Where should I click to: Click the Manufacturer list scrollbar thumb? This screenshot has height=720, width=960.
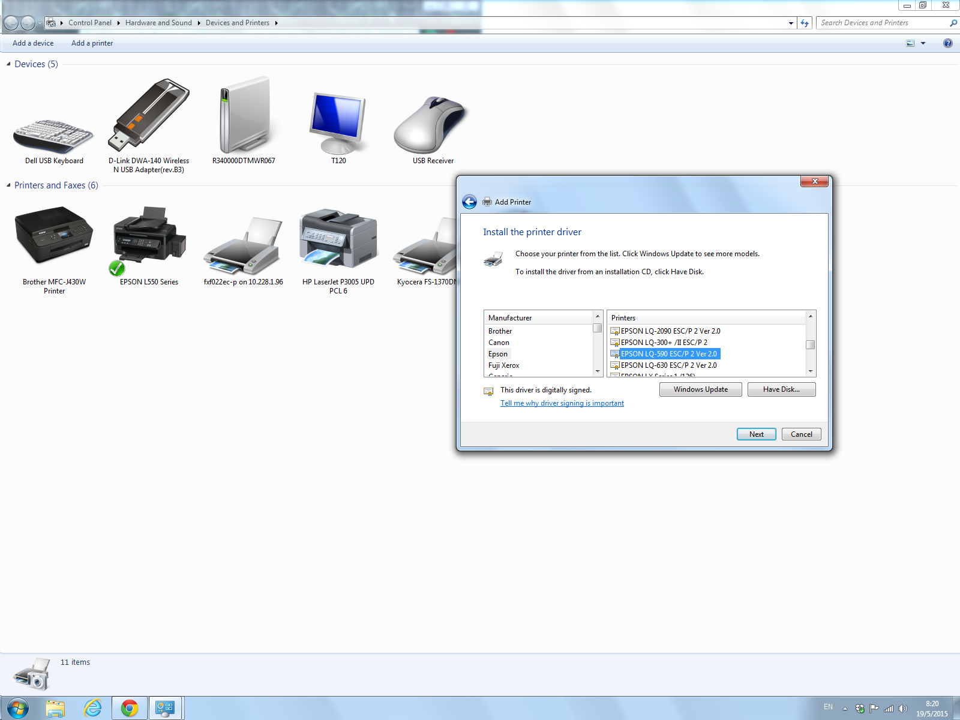tap(598, 328)
